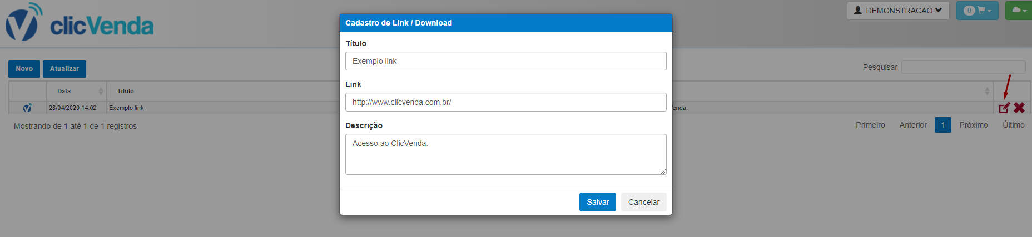This screenshot has width=1032, height=237.
Task: Go to the Próximo page
Action: [x=973, y=125]
